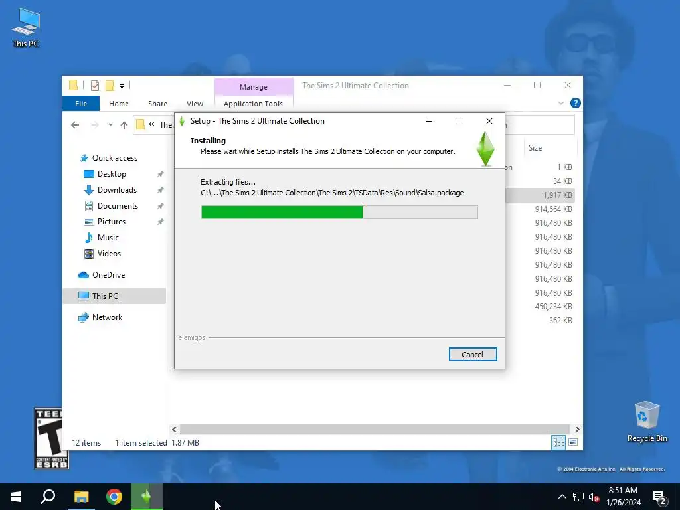
Task: Close the Setup installer window
Action: [489, 121]
